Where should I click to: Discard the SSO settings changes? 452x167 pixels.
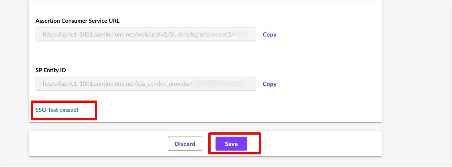pyautogui.click(x=185, y=144)
